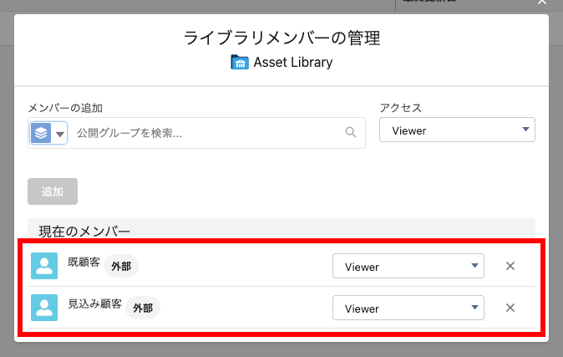Expand the member type picker arrow
The height and width of the screenshot is (357, 563).
59,133
